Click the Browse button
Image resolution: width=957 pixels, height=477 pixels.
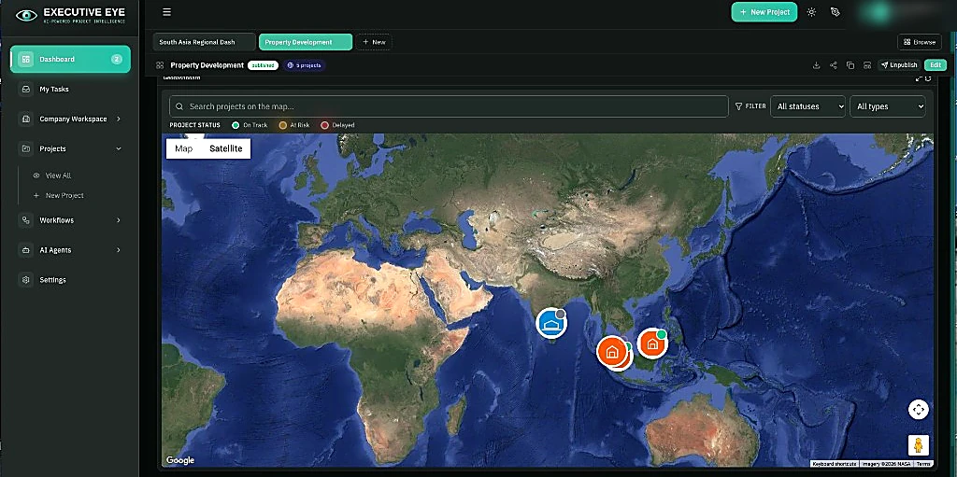[x=920, y=42]
